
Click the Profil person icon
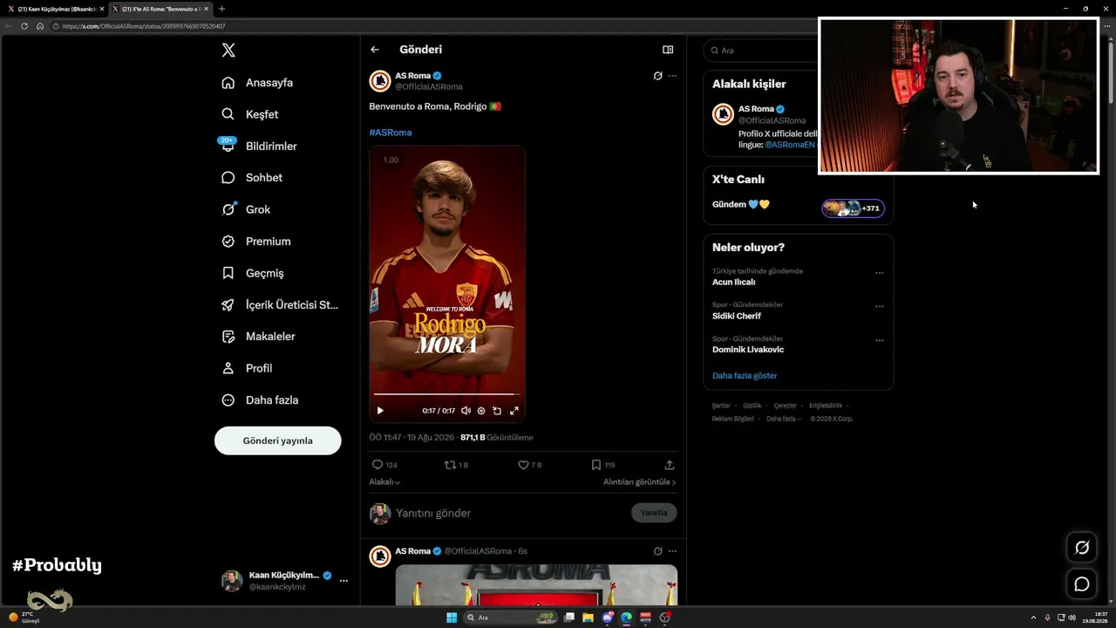coord(228,368)
